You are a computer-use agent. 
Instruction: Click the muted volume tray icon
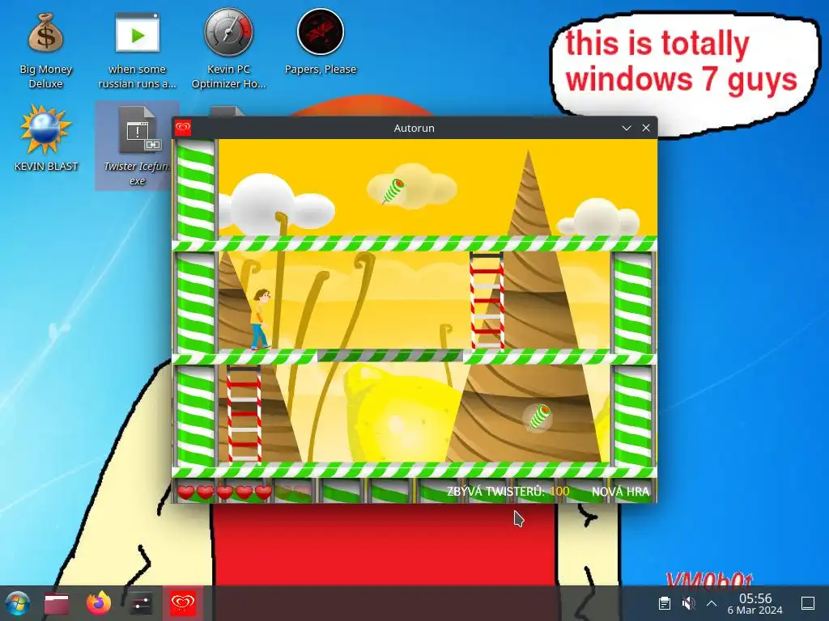(688, 603)
